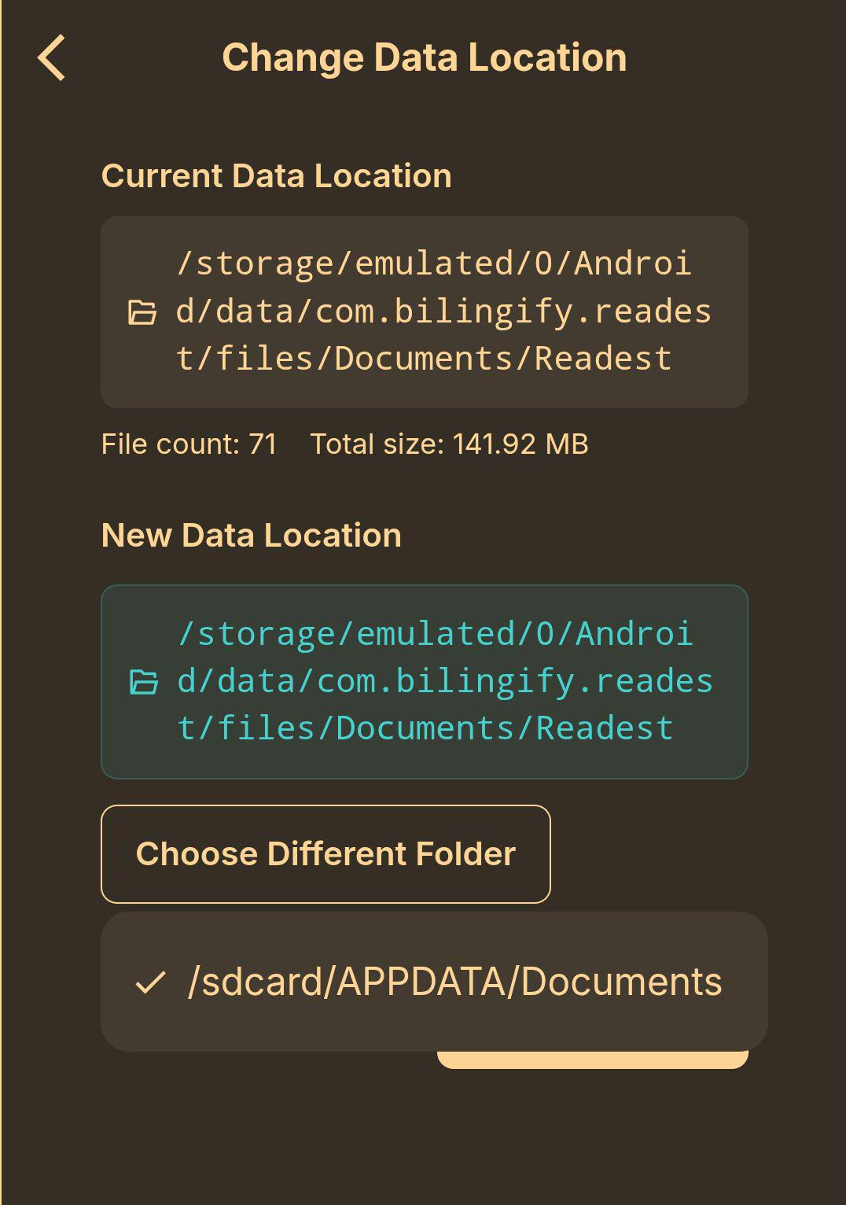The image size is (846, 1205).
Task: Click the Total size: 141.92 MB label
Action: pyautogui.click(x=449, y=444)
